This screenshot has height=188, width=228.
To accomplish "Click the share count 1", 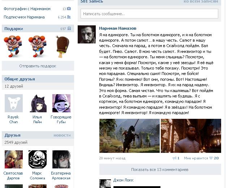I will (178, 158).
